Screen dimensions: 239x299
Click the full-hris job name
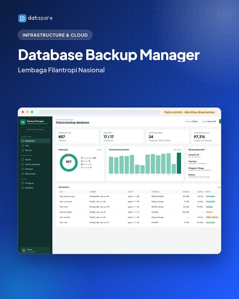[64, 207]
